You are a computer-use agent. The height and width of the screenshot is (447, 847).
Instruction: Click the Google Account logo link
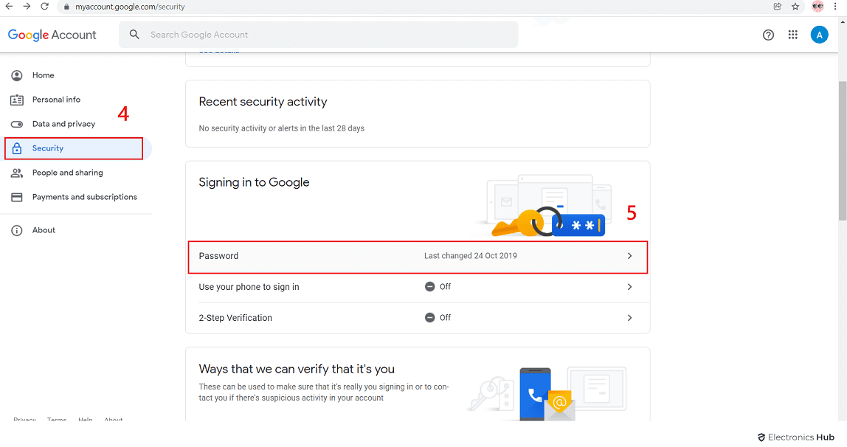click(x=52, y=35)
